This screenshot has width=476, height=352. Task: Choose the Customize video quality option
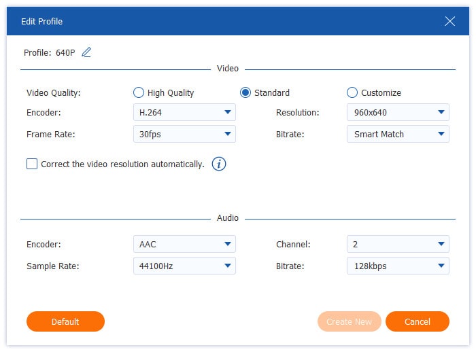click(x=352, y=92)
